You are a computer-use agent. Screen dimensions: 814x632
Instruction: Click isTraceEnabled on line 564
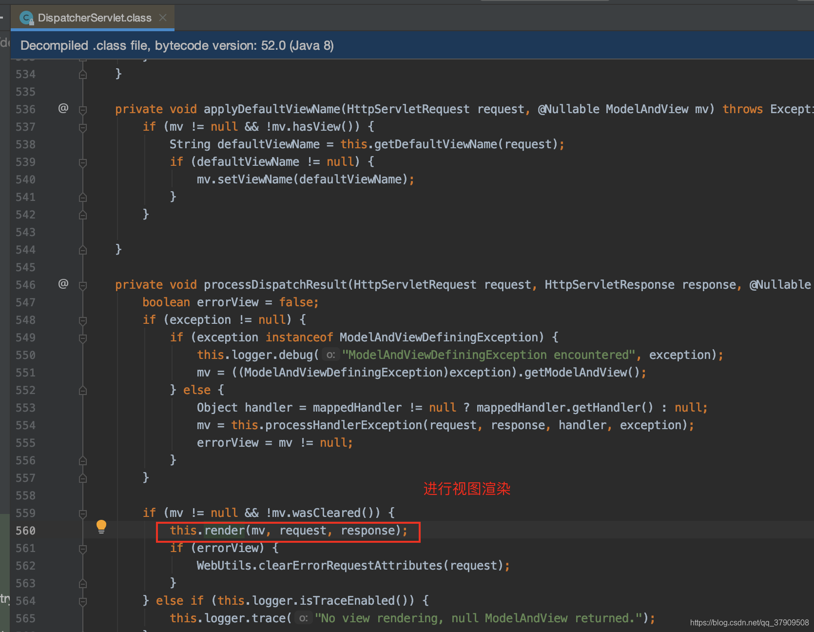click(347, 601)
